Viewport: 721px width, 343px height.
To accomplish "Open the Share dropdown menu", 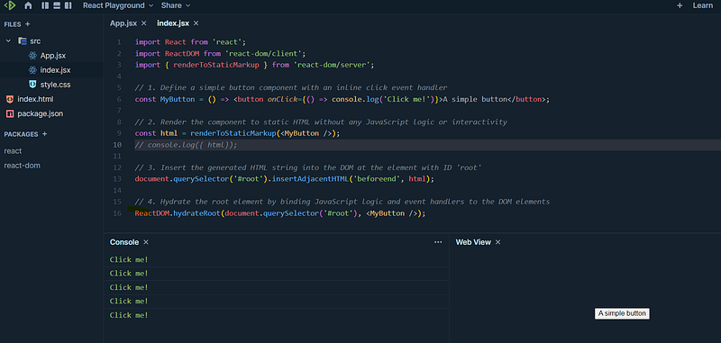I will tap(176, 5).
